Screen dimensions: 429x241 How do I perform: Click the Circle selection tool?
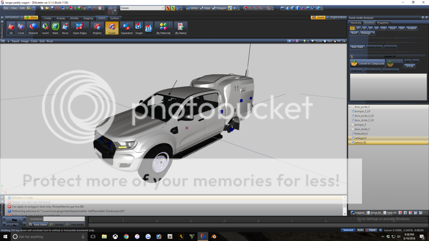[x=21, y=28]
